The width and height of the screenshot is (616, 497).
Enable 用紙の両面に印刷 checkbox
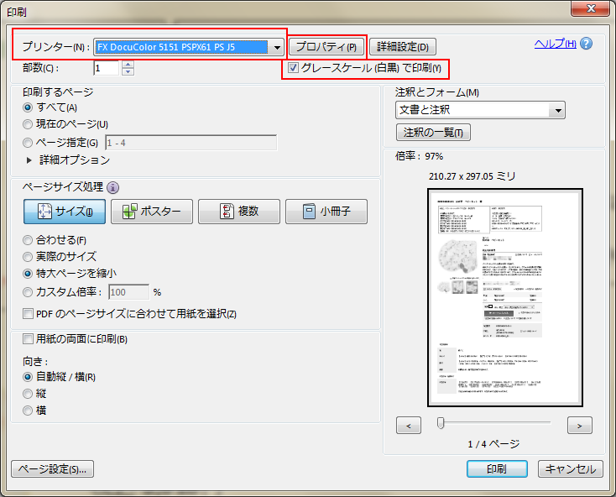coord(29,339)
